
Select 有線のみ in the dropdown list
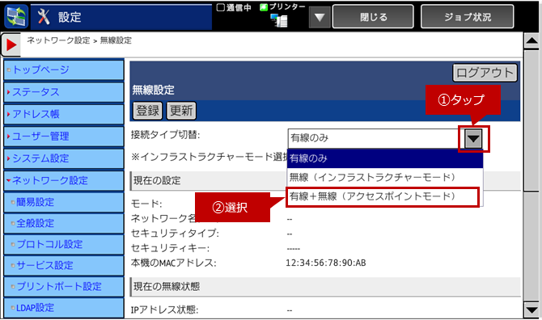(x=385, y=158)
